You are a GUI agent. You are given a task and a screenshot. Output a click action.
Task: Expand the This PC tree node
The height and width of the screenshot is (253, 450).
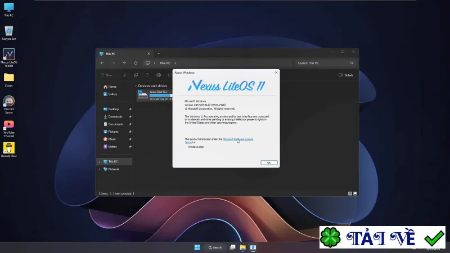[x=100, y=162]
